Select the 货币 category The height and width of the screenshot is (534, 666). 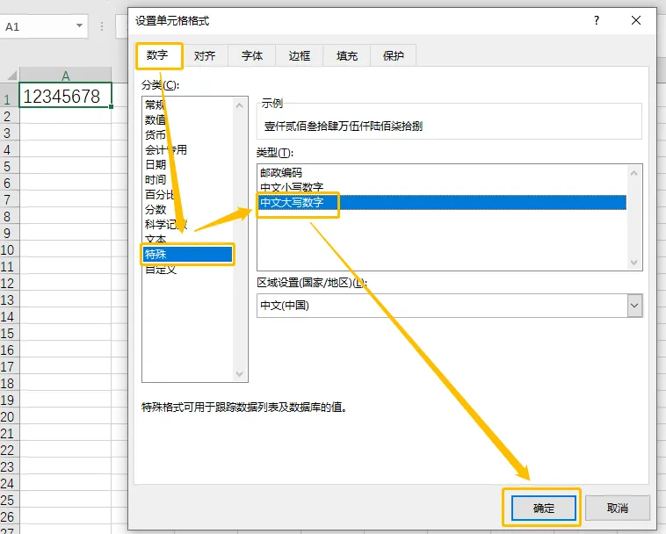point(188,134)
